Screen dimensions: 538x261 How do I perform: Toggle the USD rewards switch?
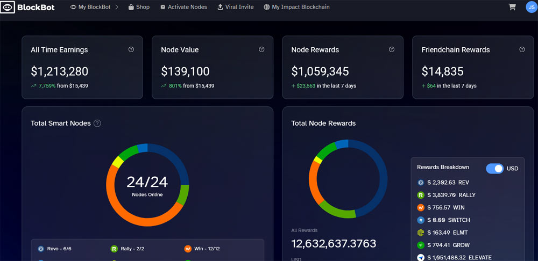tap(494, 169)
